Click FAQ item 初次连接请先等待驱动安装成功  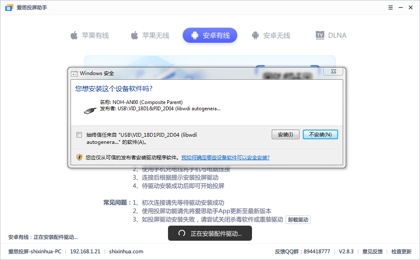[178, 203]
